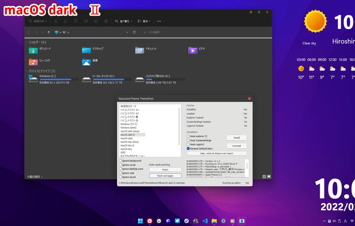Collapse the フォルダー (6) group
355x226 pixels.
pos(27,42)
